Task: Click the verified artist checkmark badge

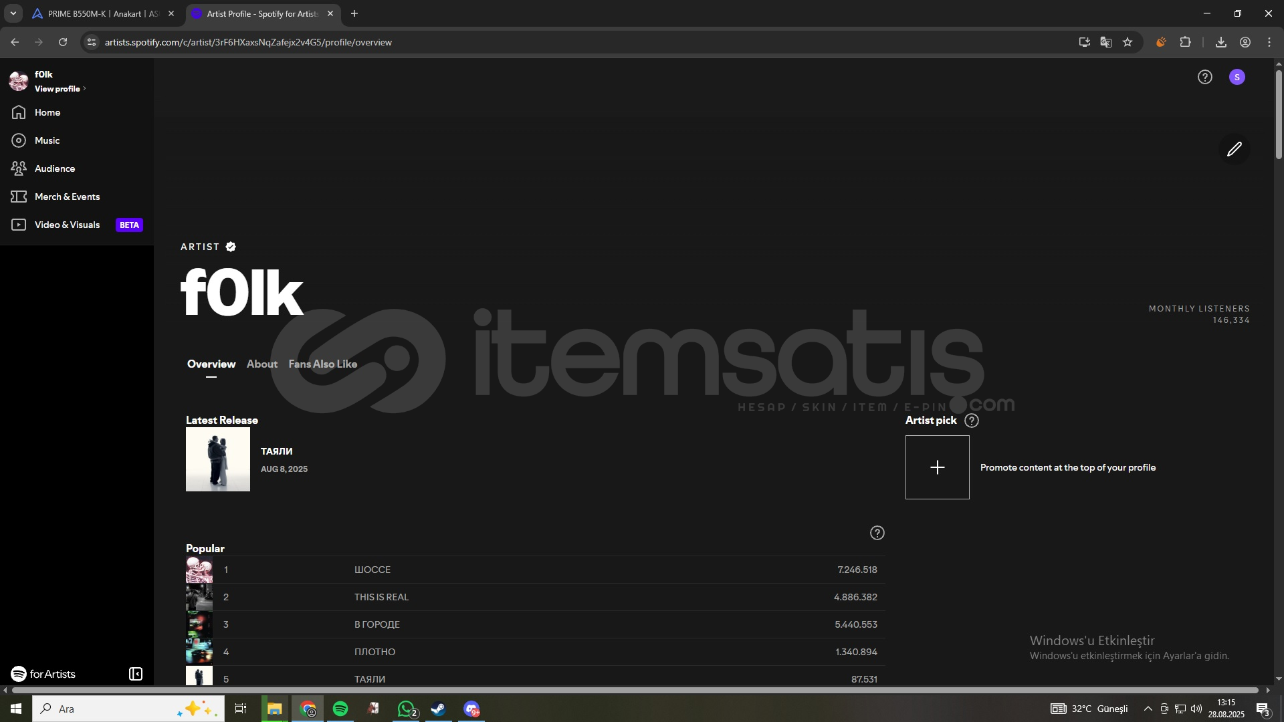Action: [231, 247]
